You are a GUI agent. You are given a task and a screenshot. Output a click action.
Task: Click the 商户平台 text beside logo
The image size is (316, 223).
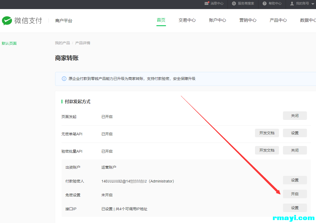pos(64,21)
